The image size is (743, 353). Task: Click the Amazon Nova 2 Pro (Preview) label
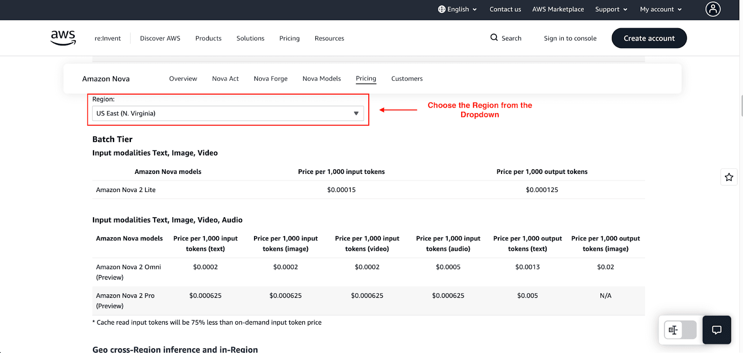[x=125, y=301]
